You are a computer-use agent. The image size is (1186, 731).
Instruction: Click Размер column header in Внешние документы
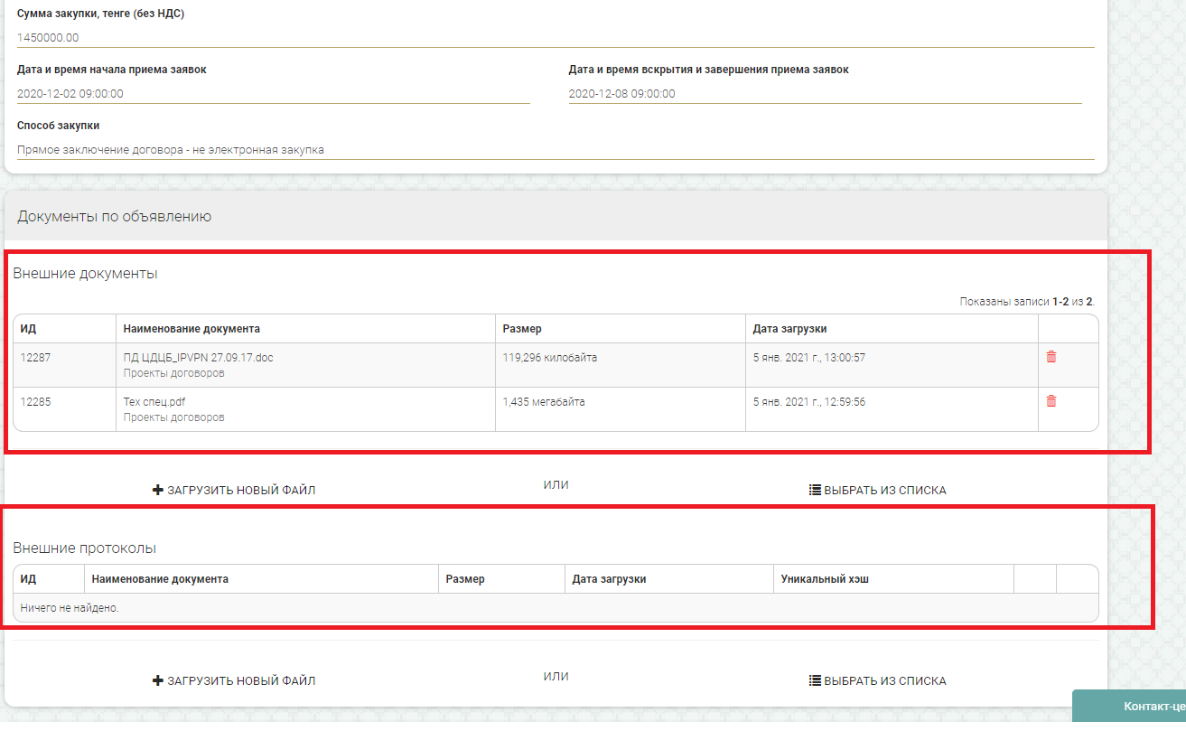click(522, 329)
